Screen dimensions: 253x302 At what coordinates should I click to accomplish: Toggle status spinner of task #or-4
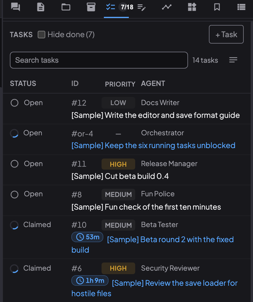(x=15, y=133)
